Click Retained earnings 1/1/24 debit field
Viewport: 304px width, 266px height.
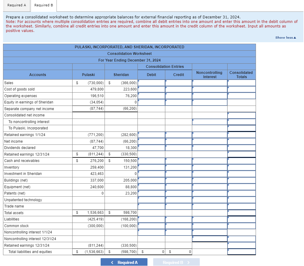tap(151, 135)
